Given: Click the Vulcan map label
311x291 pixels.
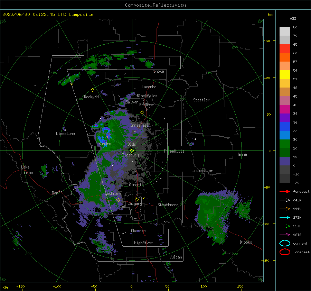Looking at the screenshot, I should point(176,257).
